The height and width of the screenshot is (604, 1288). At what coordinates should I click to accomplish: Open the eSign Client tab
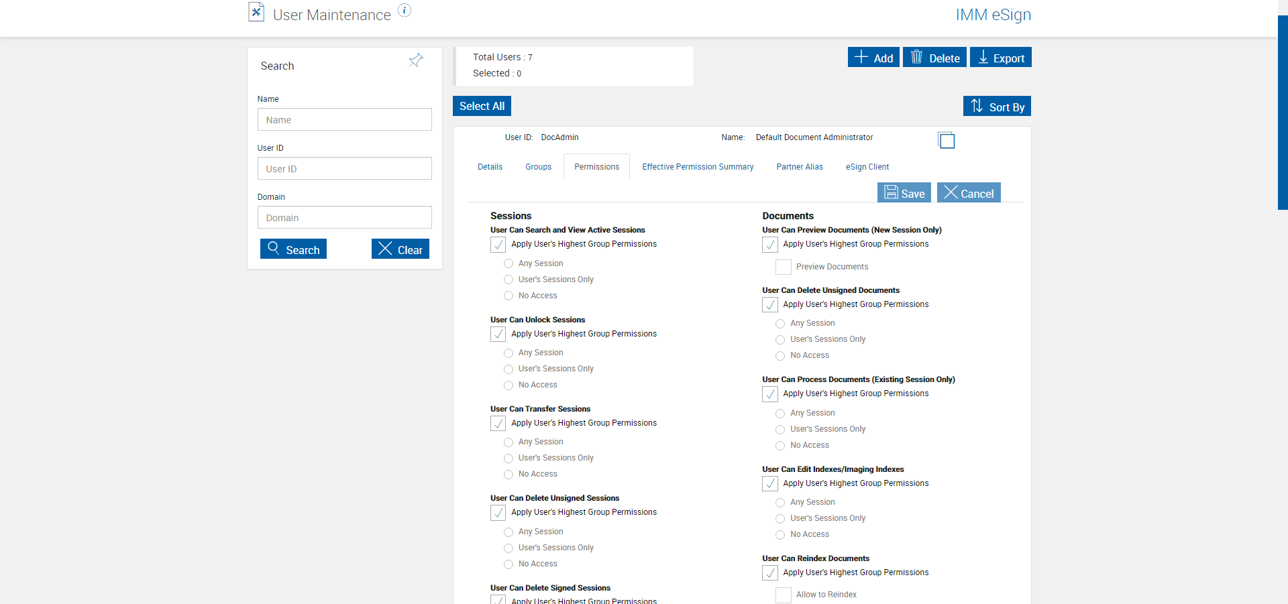click(867, 167)
